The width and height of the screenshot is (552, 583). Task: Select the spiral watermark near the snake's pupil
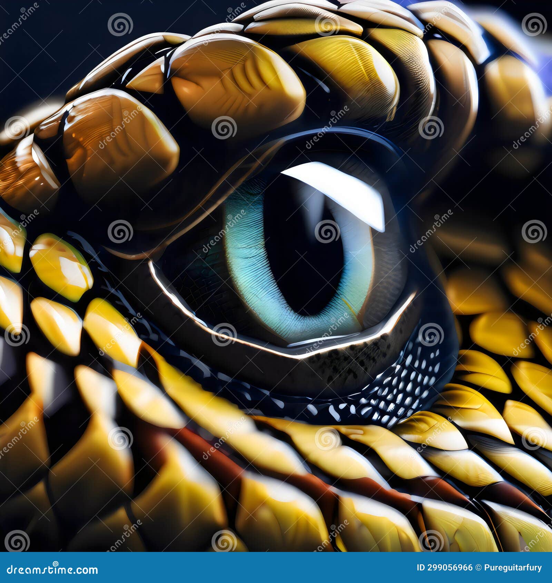[x=327, y=233]
